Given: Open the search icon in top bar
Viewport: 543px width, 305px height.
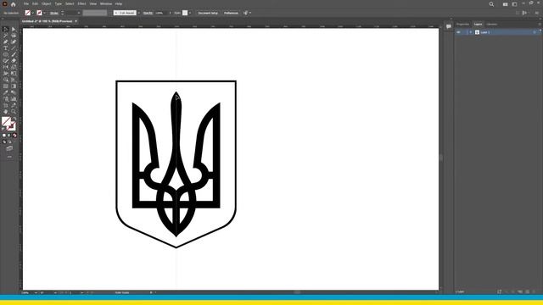Looking at the screenshot, I should coord(491,4).
